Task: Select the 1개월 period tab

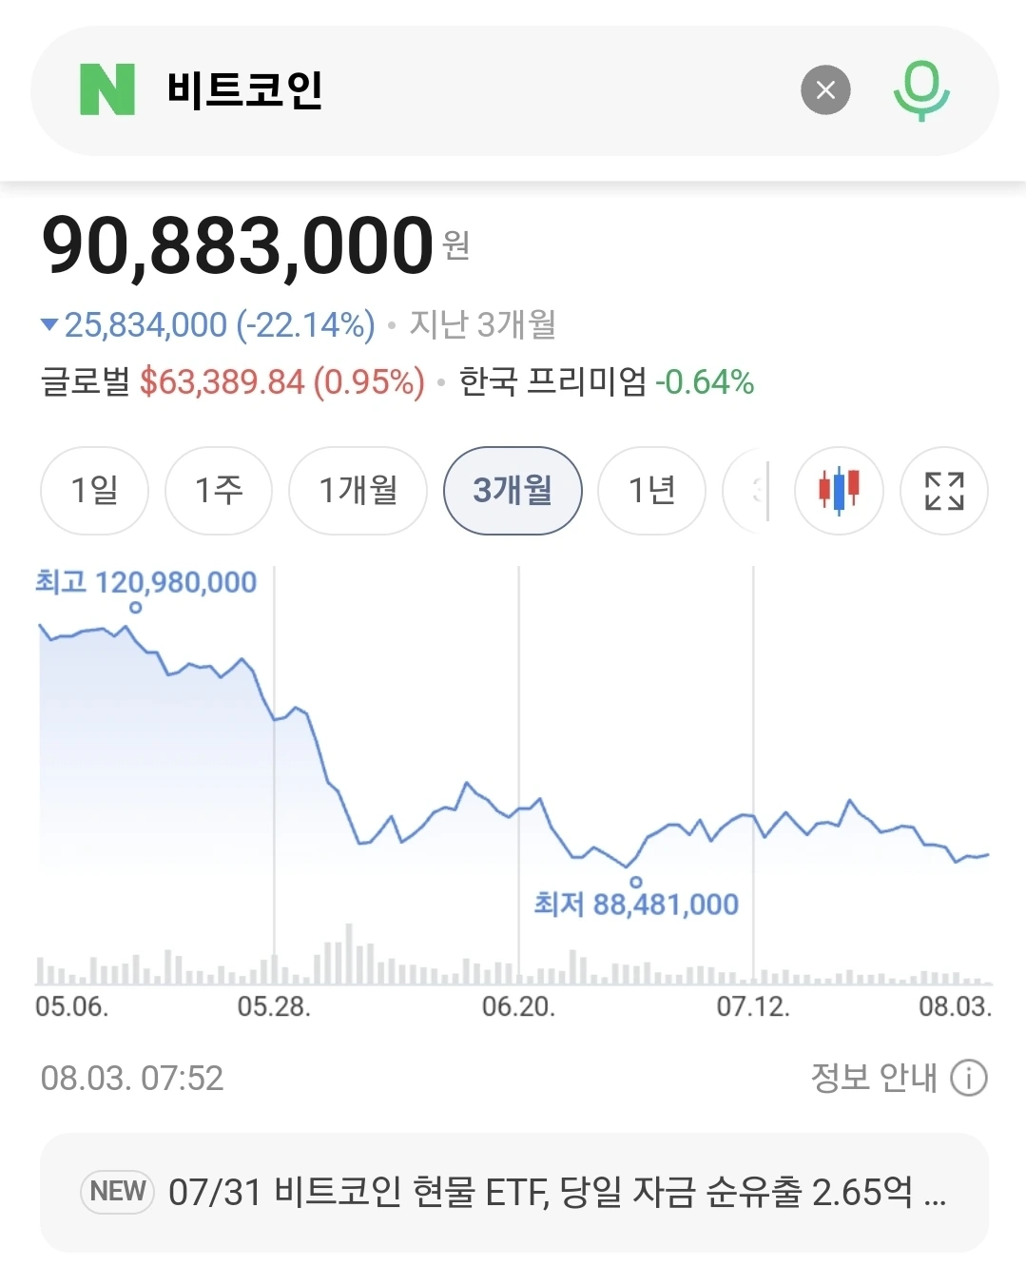Action: point(358,491)
